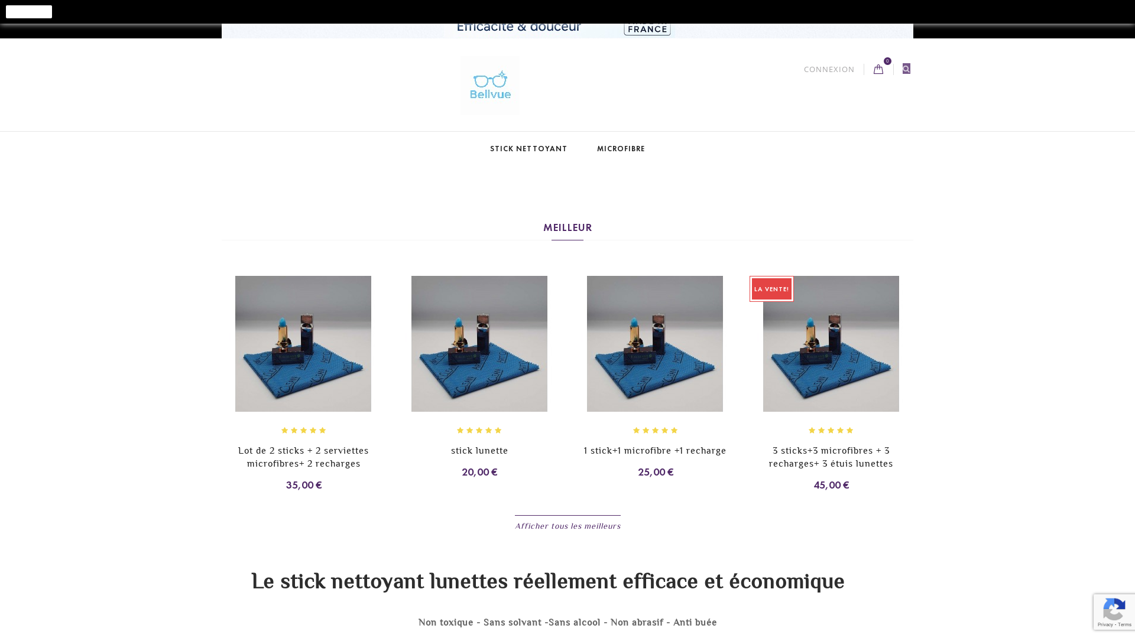Click star rating of 45,00 € product
This screenshot has height=638, width=1135.
[831, 430]
